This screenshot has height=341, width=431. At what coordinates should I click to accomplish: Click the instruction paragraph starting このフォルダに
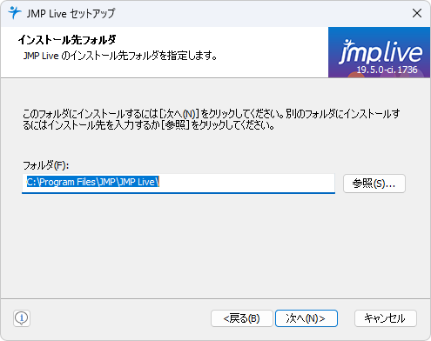point(212,119)
